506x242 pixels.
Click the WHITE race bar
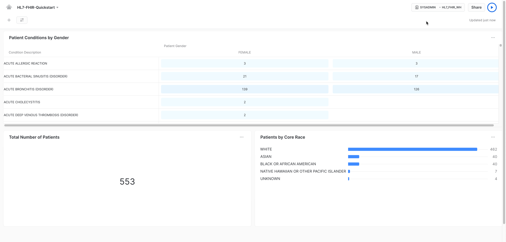pyautogui.click(x=412, y=149)
